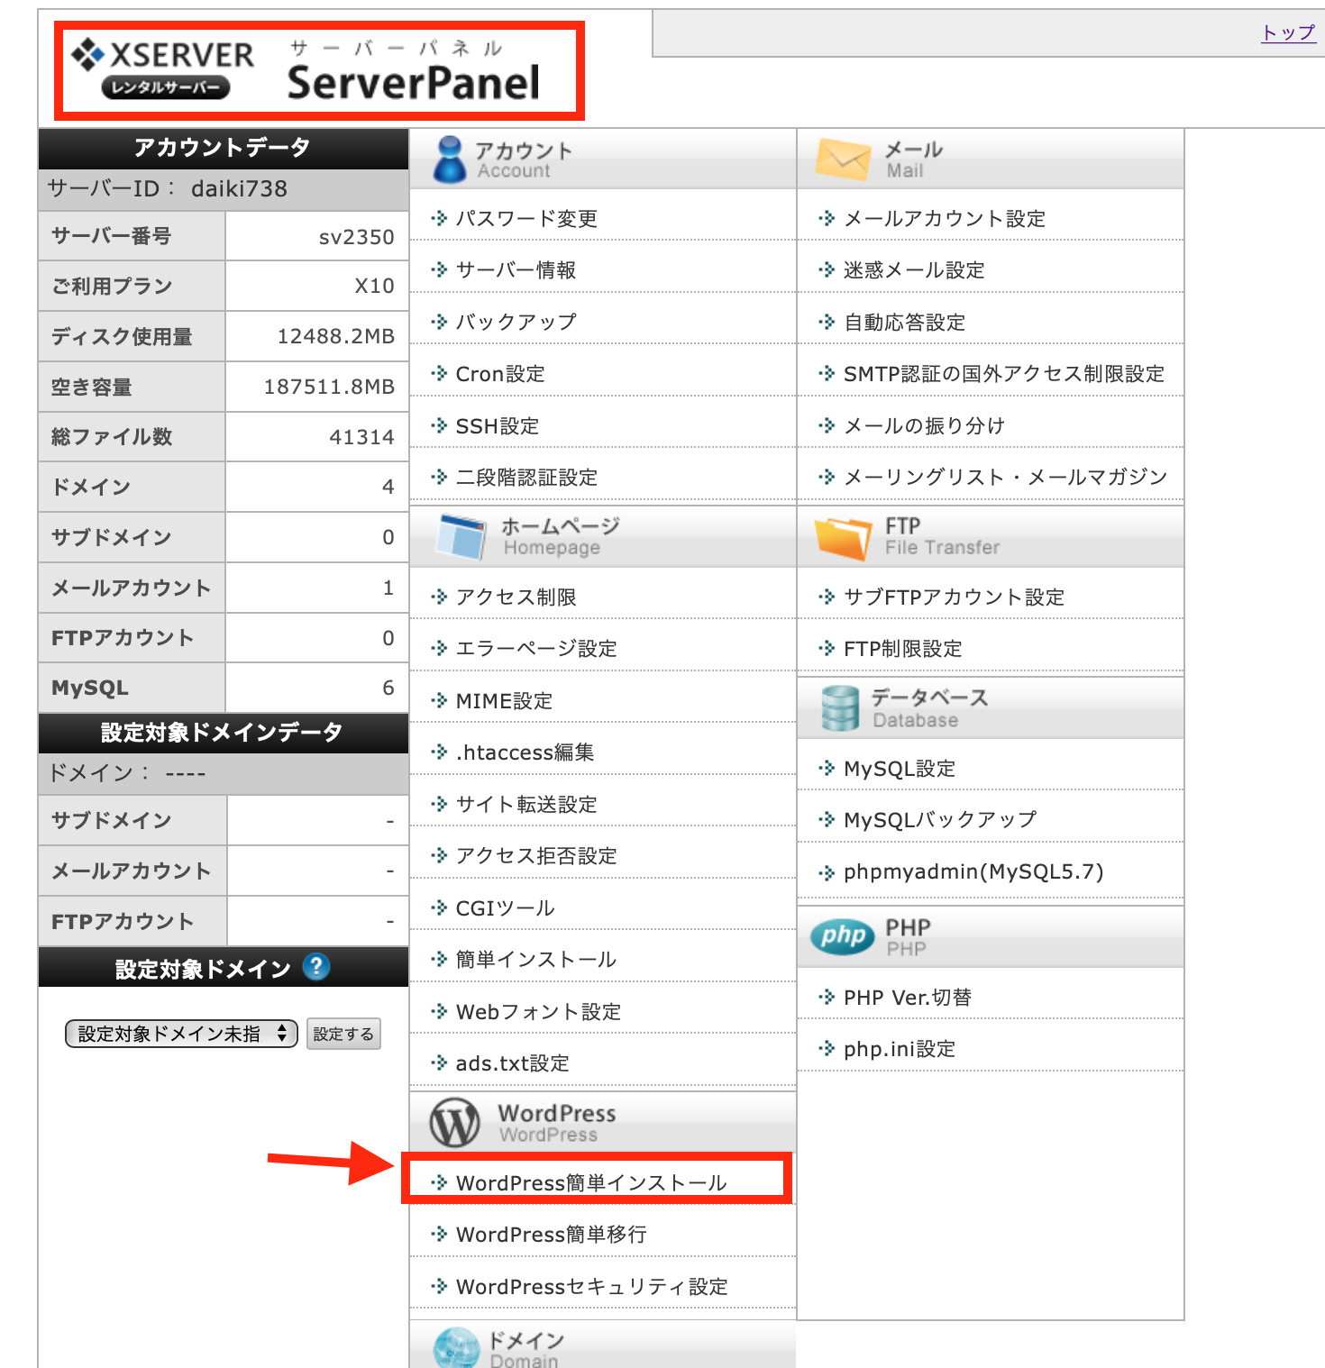Open Webフォント設定

point(538,1011)
